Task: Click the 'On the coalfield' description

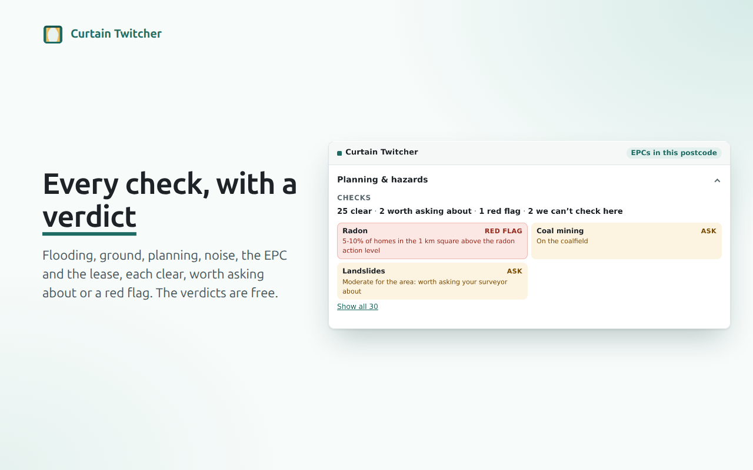Action: pyautogui.click(x=562, y=241)
